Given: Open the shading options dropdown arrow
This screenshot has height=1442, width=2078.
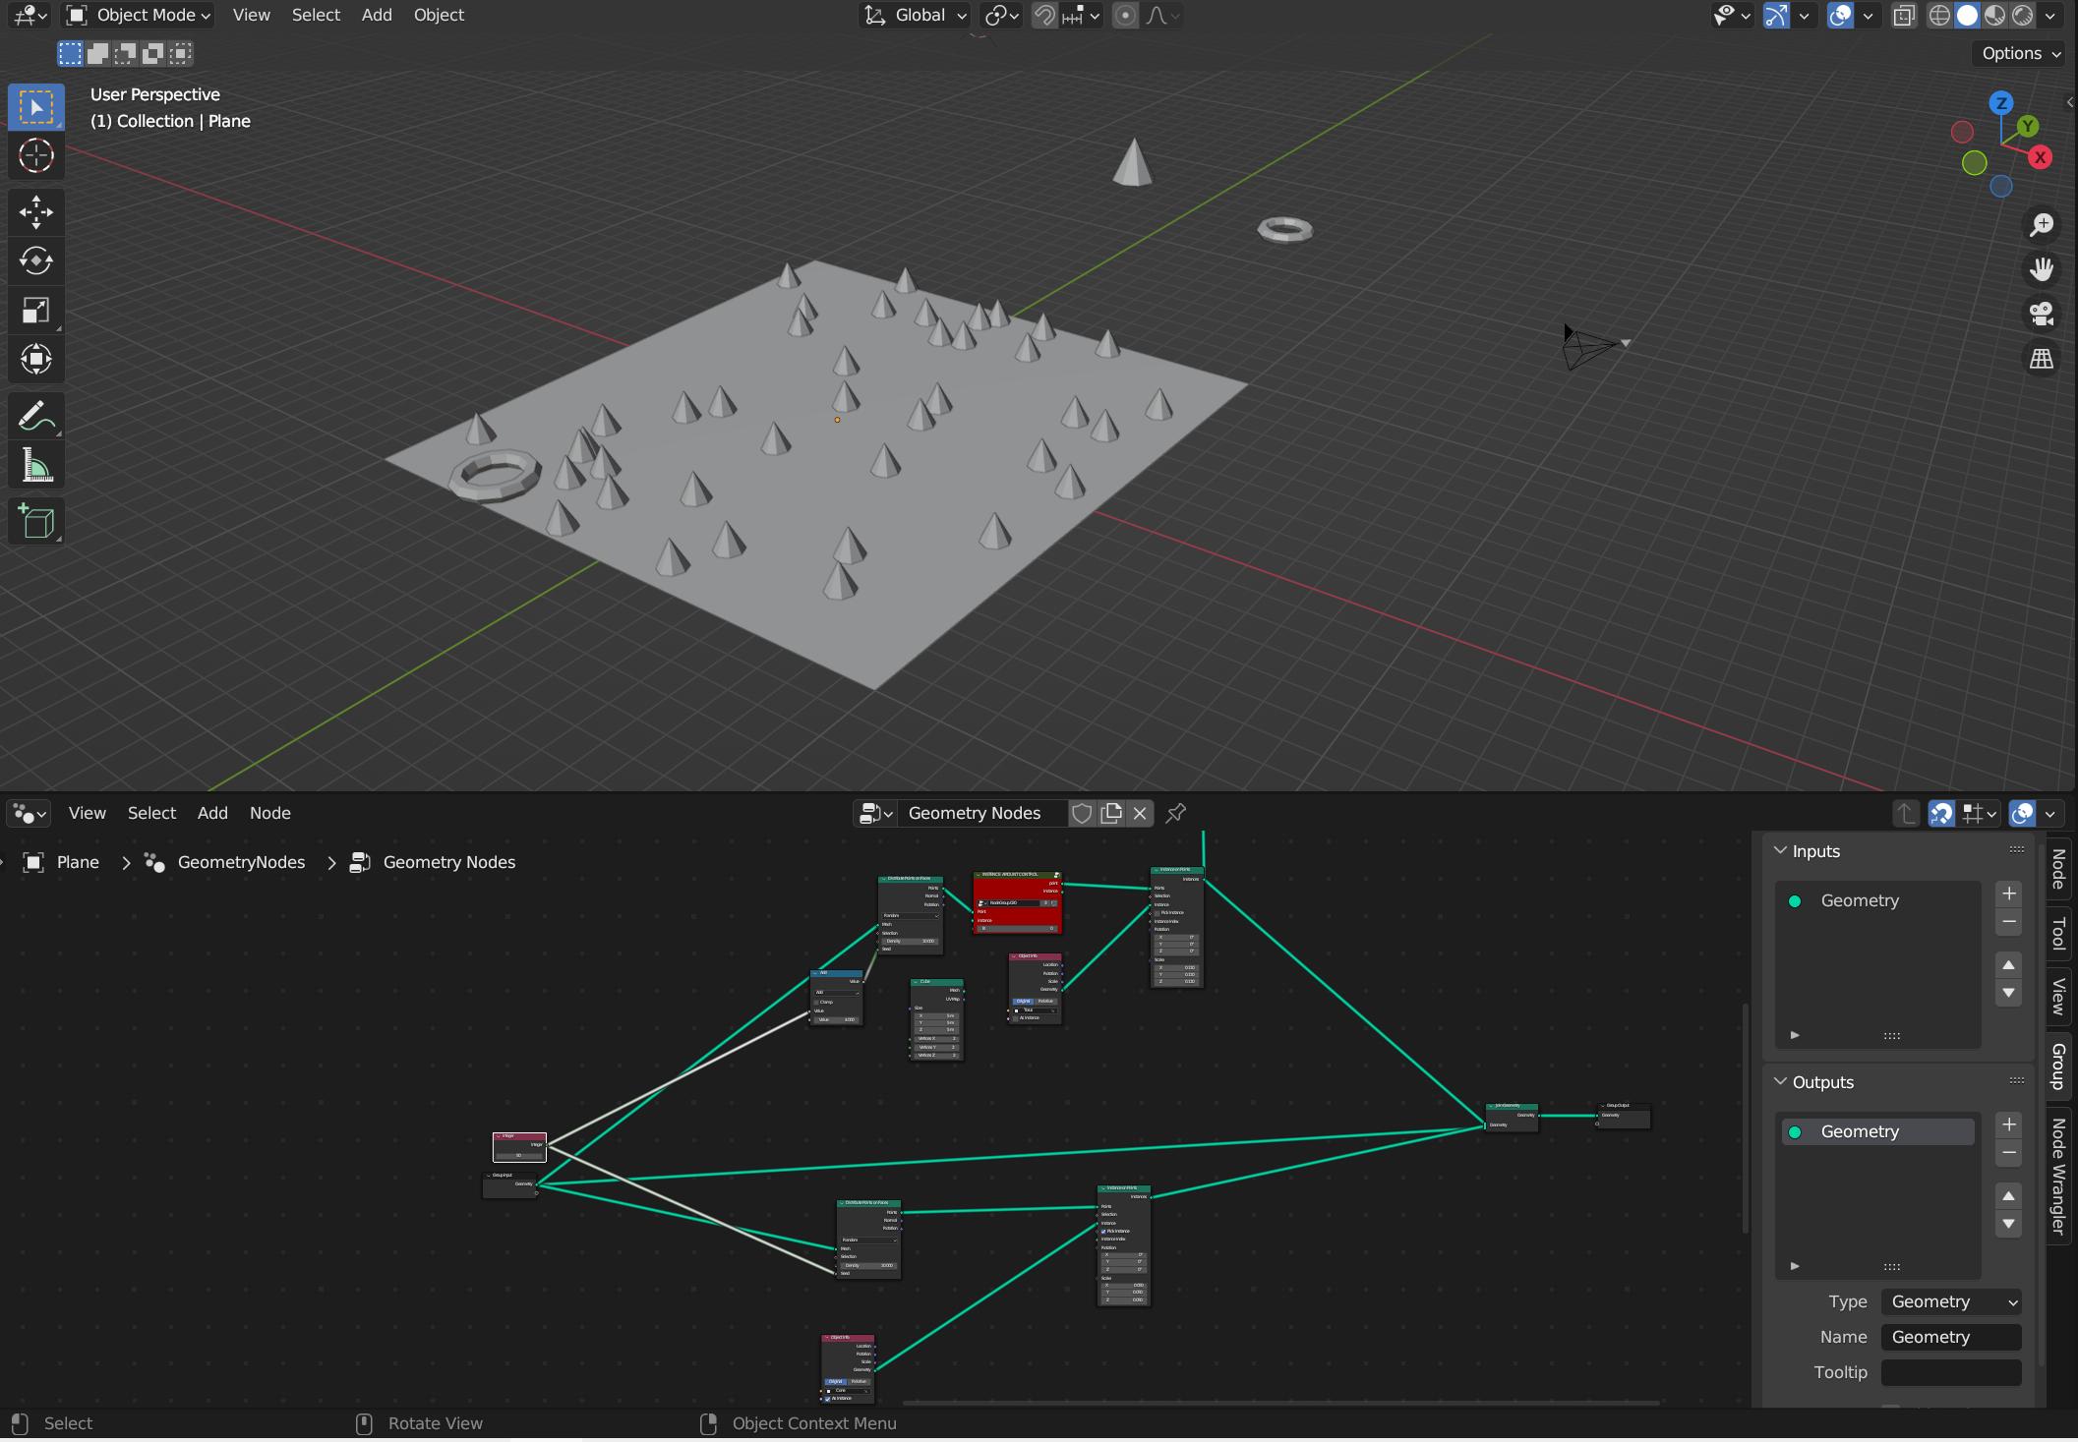Looking at the screenshot, I should tap(2050, 15).
